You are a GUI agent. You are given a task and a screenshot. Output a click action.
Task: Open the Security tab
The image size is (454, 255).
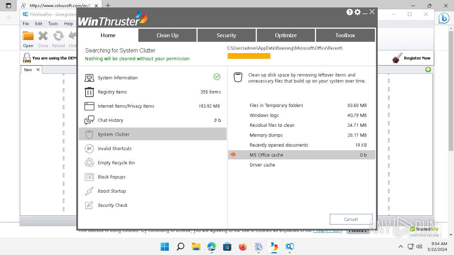226,35
